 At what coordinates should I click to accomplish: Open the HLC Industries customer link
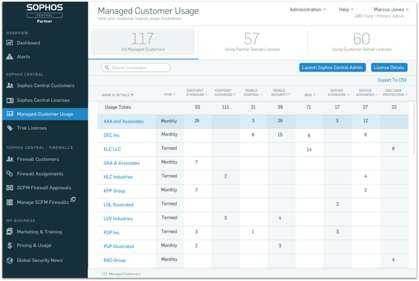(x=118, y=177)
